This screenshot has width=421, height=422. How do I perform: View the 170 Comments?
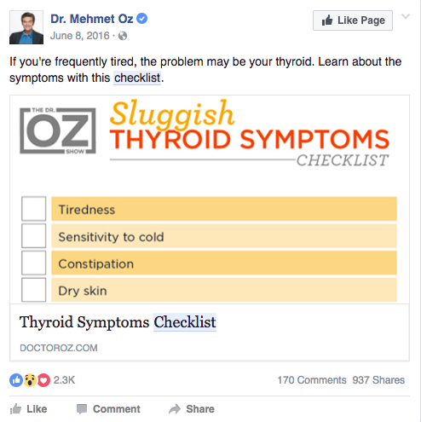click(x=312, y=380)
